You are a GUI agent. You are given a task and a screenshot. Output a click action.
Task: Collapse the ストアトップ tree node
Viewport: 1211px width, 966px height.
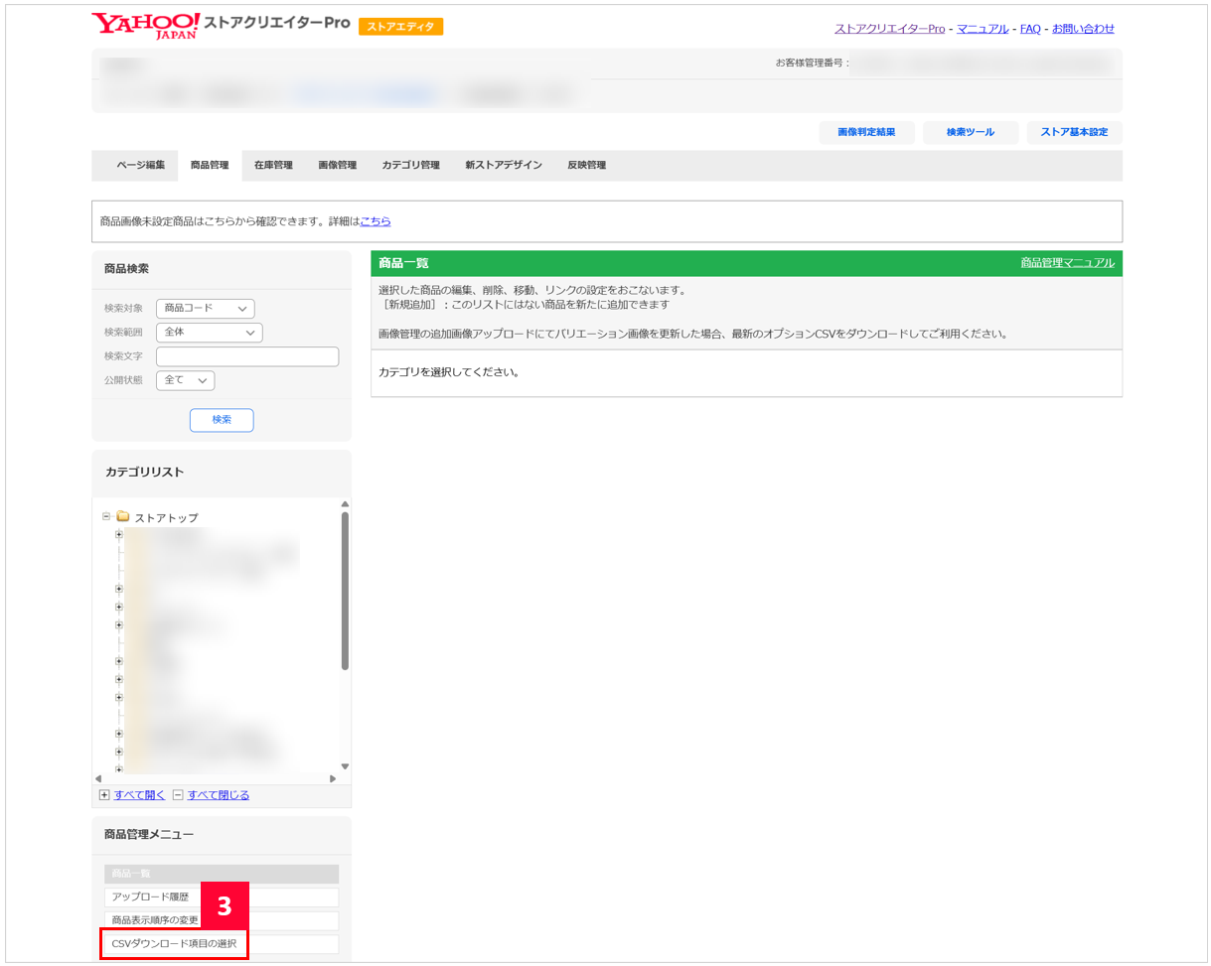coord(106,517)
